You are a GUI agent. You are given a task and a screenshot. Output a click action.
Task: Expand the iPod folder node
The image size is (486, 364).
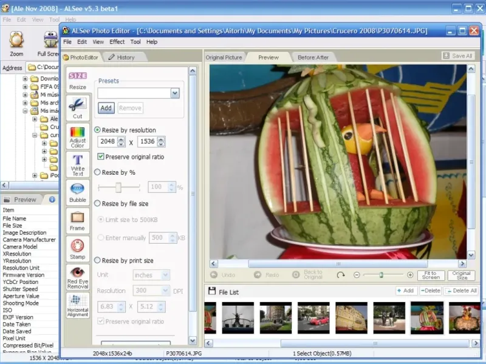(x=35, y=175)
